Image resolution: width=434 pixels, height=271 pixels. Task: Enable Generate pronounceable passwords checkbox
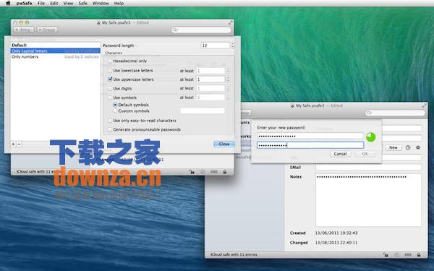pos(110,129)
